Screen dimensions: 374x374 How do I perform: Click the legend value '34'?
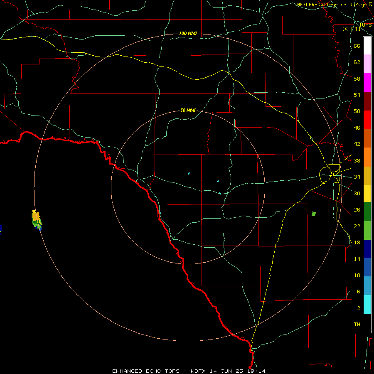357,177
